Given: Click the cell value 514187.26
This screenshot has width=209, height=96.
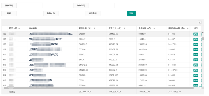Looking at the screenshot, I should [173, 70].
